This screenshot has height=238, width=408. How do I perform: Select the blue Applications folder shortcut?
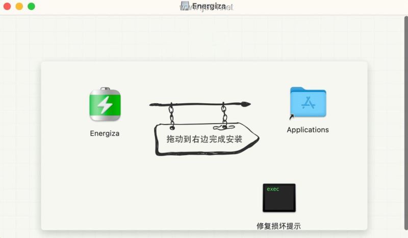coord(308,102)
